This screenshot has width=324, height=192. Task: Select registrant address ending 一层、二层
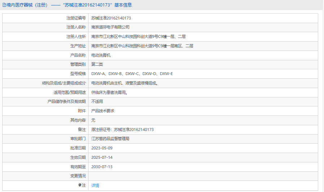(x=138, y=36)
